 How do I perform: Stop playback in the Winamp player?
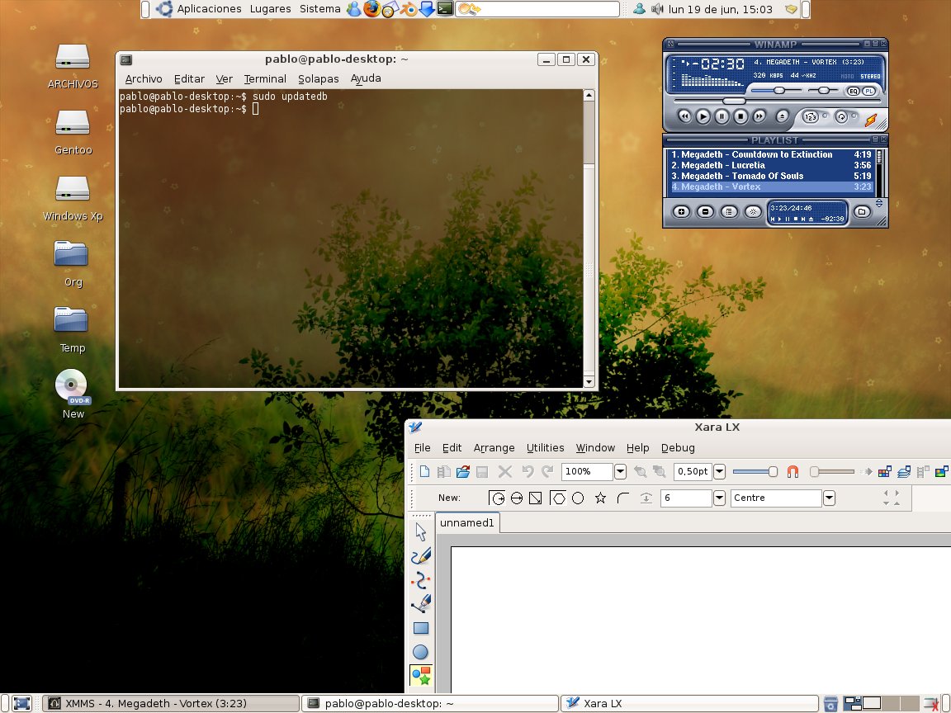point(740,116)
